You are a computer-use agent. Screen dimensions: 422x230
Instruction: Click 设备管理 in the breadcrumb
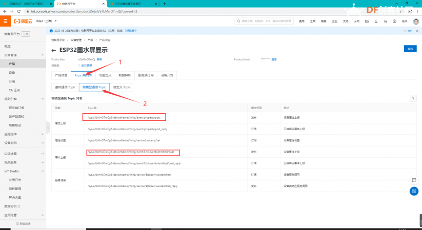coord(76,40)
